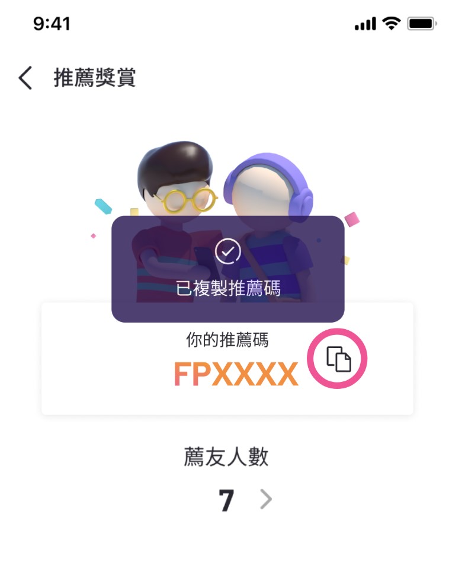Tap the small pink diamond confetti
Image resolution: width=465 pixels, height=574 pixels.
[93, 236]
